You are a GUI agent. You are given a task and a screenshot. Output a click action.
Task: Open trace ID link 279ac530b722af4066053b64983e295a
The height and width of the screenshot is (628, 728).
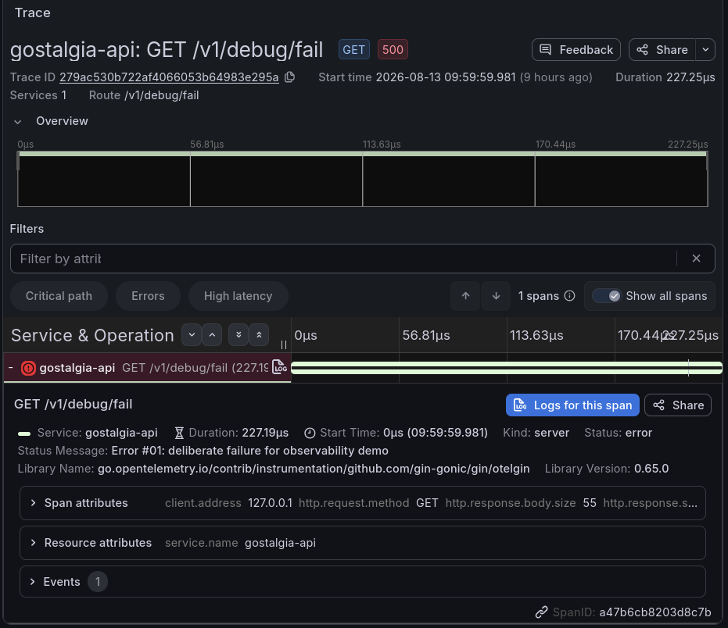(169, 77)
